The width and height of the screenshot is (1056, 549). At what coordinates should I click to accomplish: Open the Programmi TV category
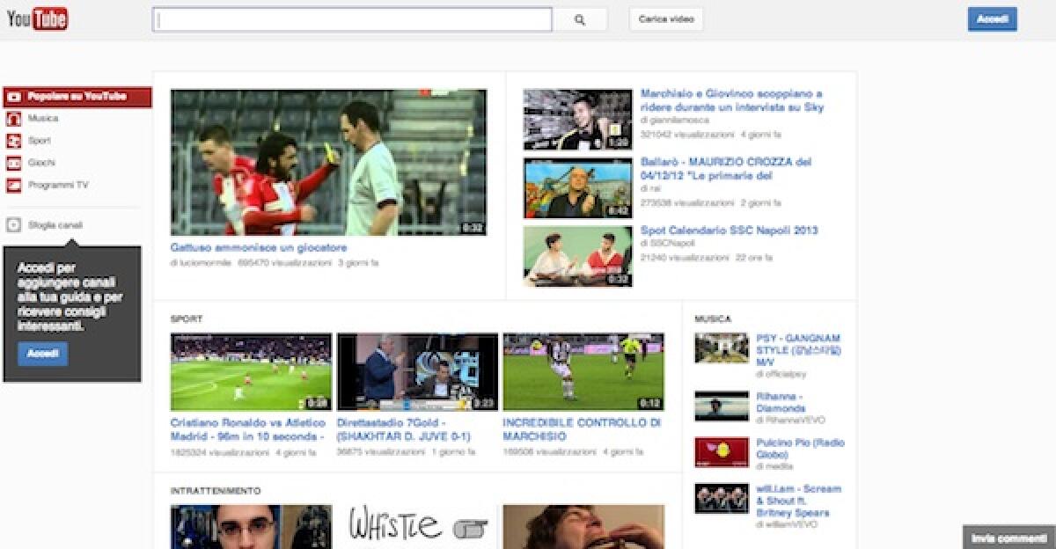click(x=58, y=186)
